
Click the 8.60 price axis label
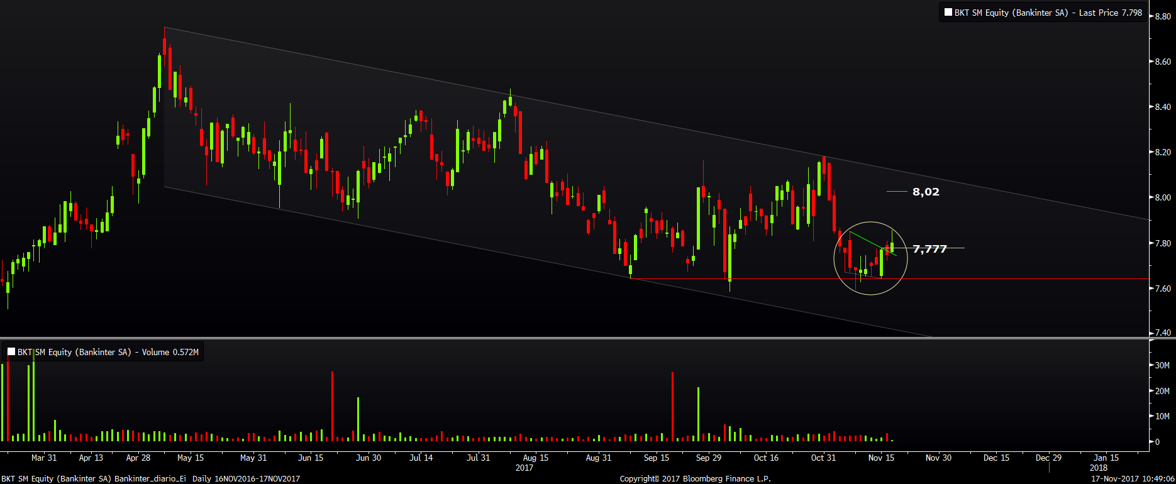tap(1163, 62)
